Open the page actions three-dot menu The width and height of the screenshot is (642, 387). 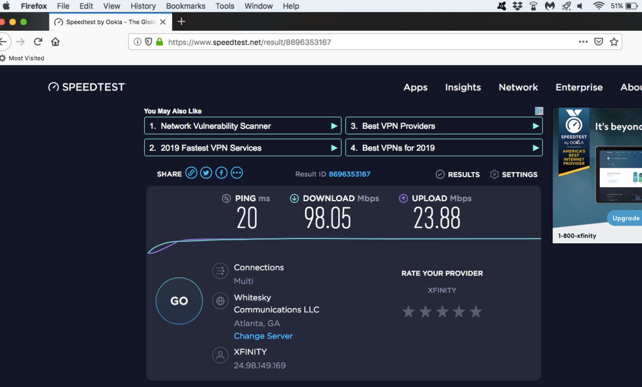click(583, 42)
